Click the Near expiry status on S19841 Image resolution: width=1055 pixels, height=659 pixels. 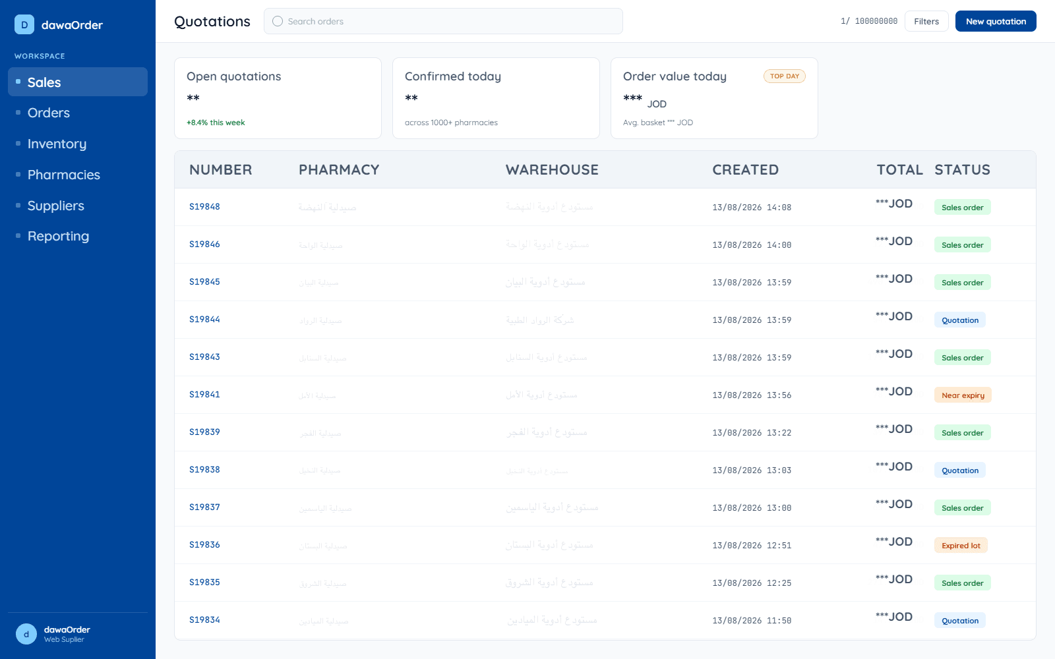tap(963, 395)
